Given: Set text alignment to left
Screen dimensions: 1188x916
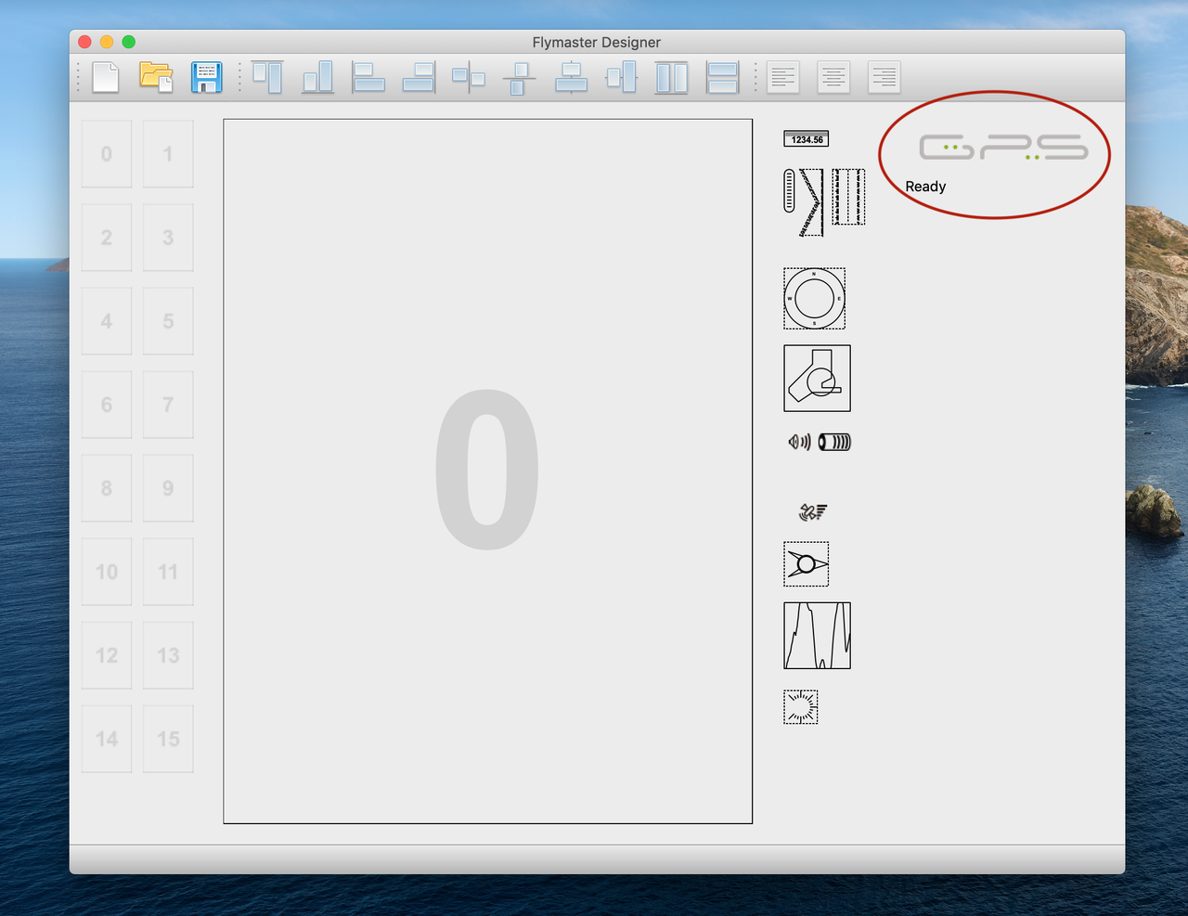Looking at the screenshot, I should pyautogui.click(x=783, y=77).
